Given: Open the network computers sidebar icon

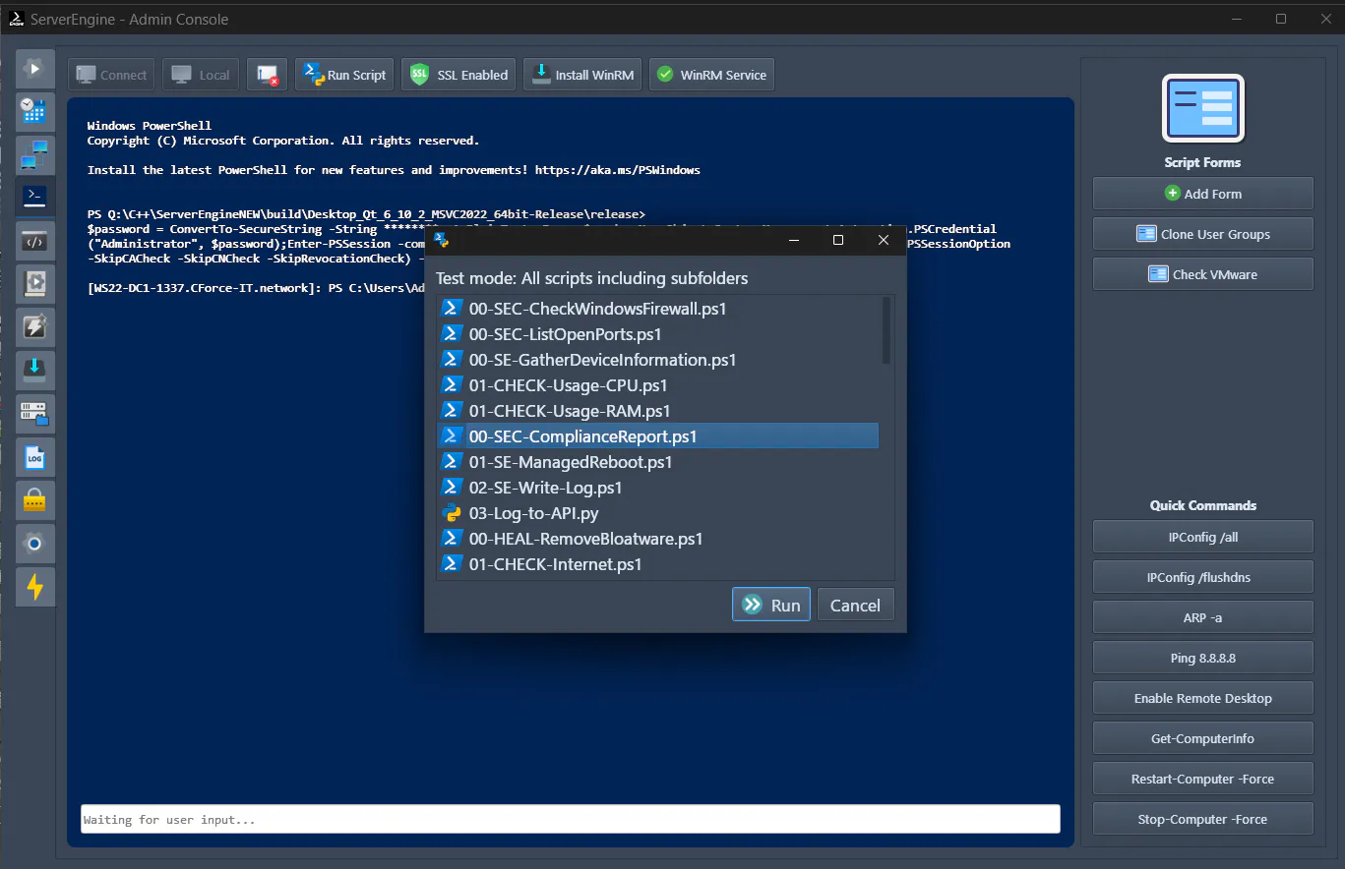Looking at the screenshot, I should point(35,154).
